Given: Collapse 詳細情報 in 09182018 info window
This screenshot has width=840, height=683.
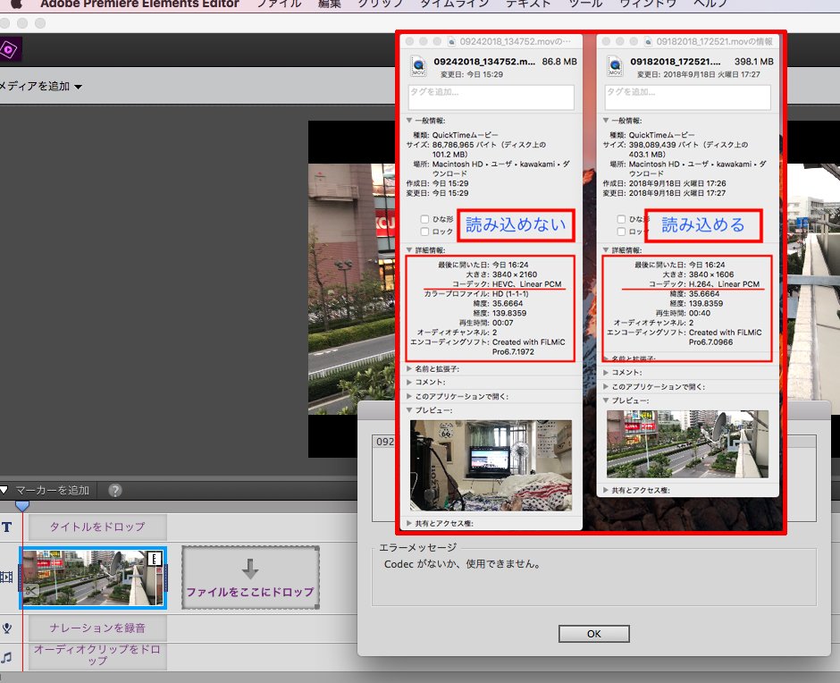Looking at the screenshot, I should point(606,250).
